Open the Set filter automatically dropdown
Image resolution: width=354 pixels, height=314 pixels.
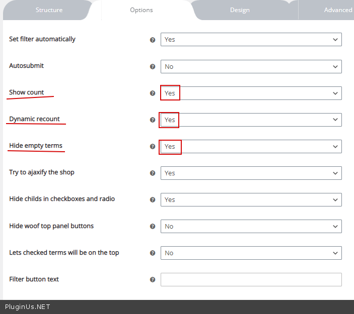pos(251,40)
